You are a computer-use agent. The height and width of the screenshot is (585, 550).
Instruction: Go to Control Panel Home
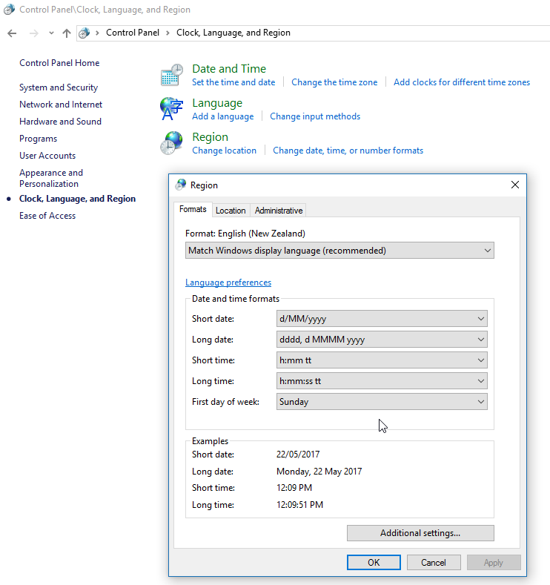tap(59, 63)
